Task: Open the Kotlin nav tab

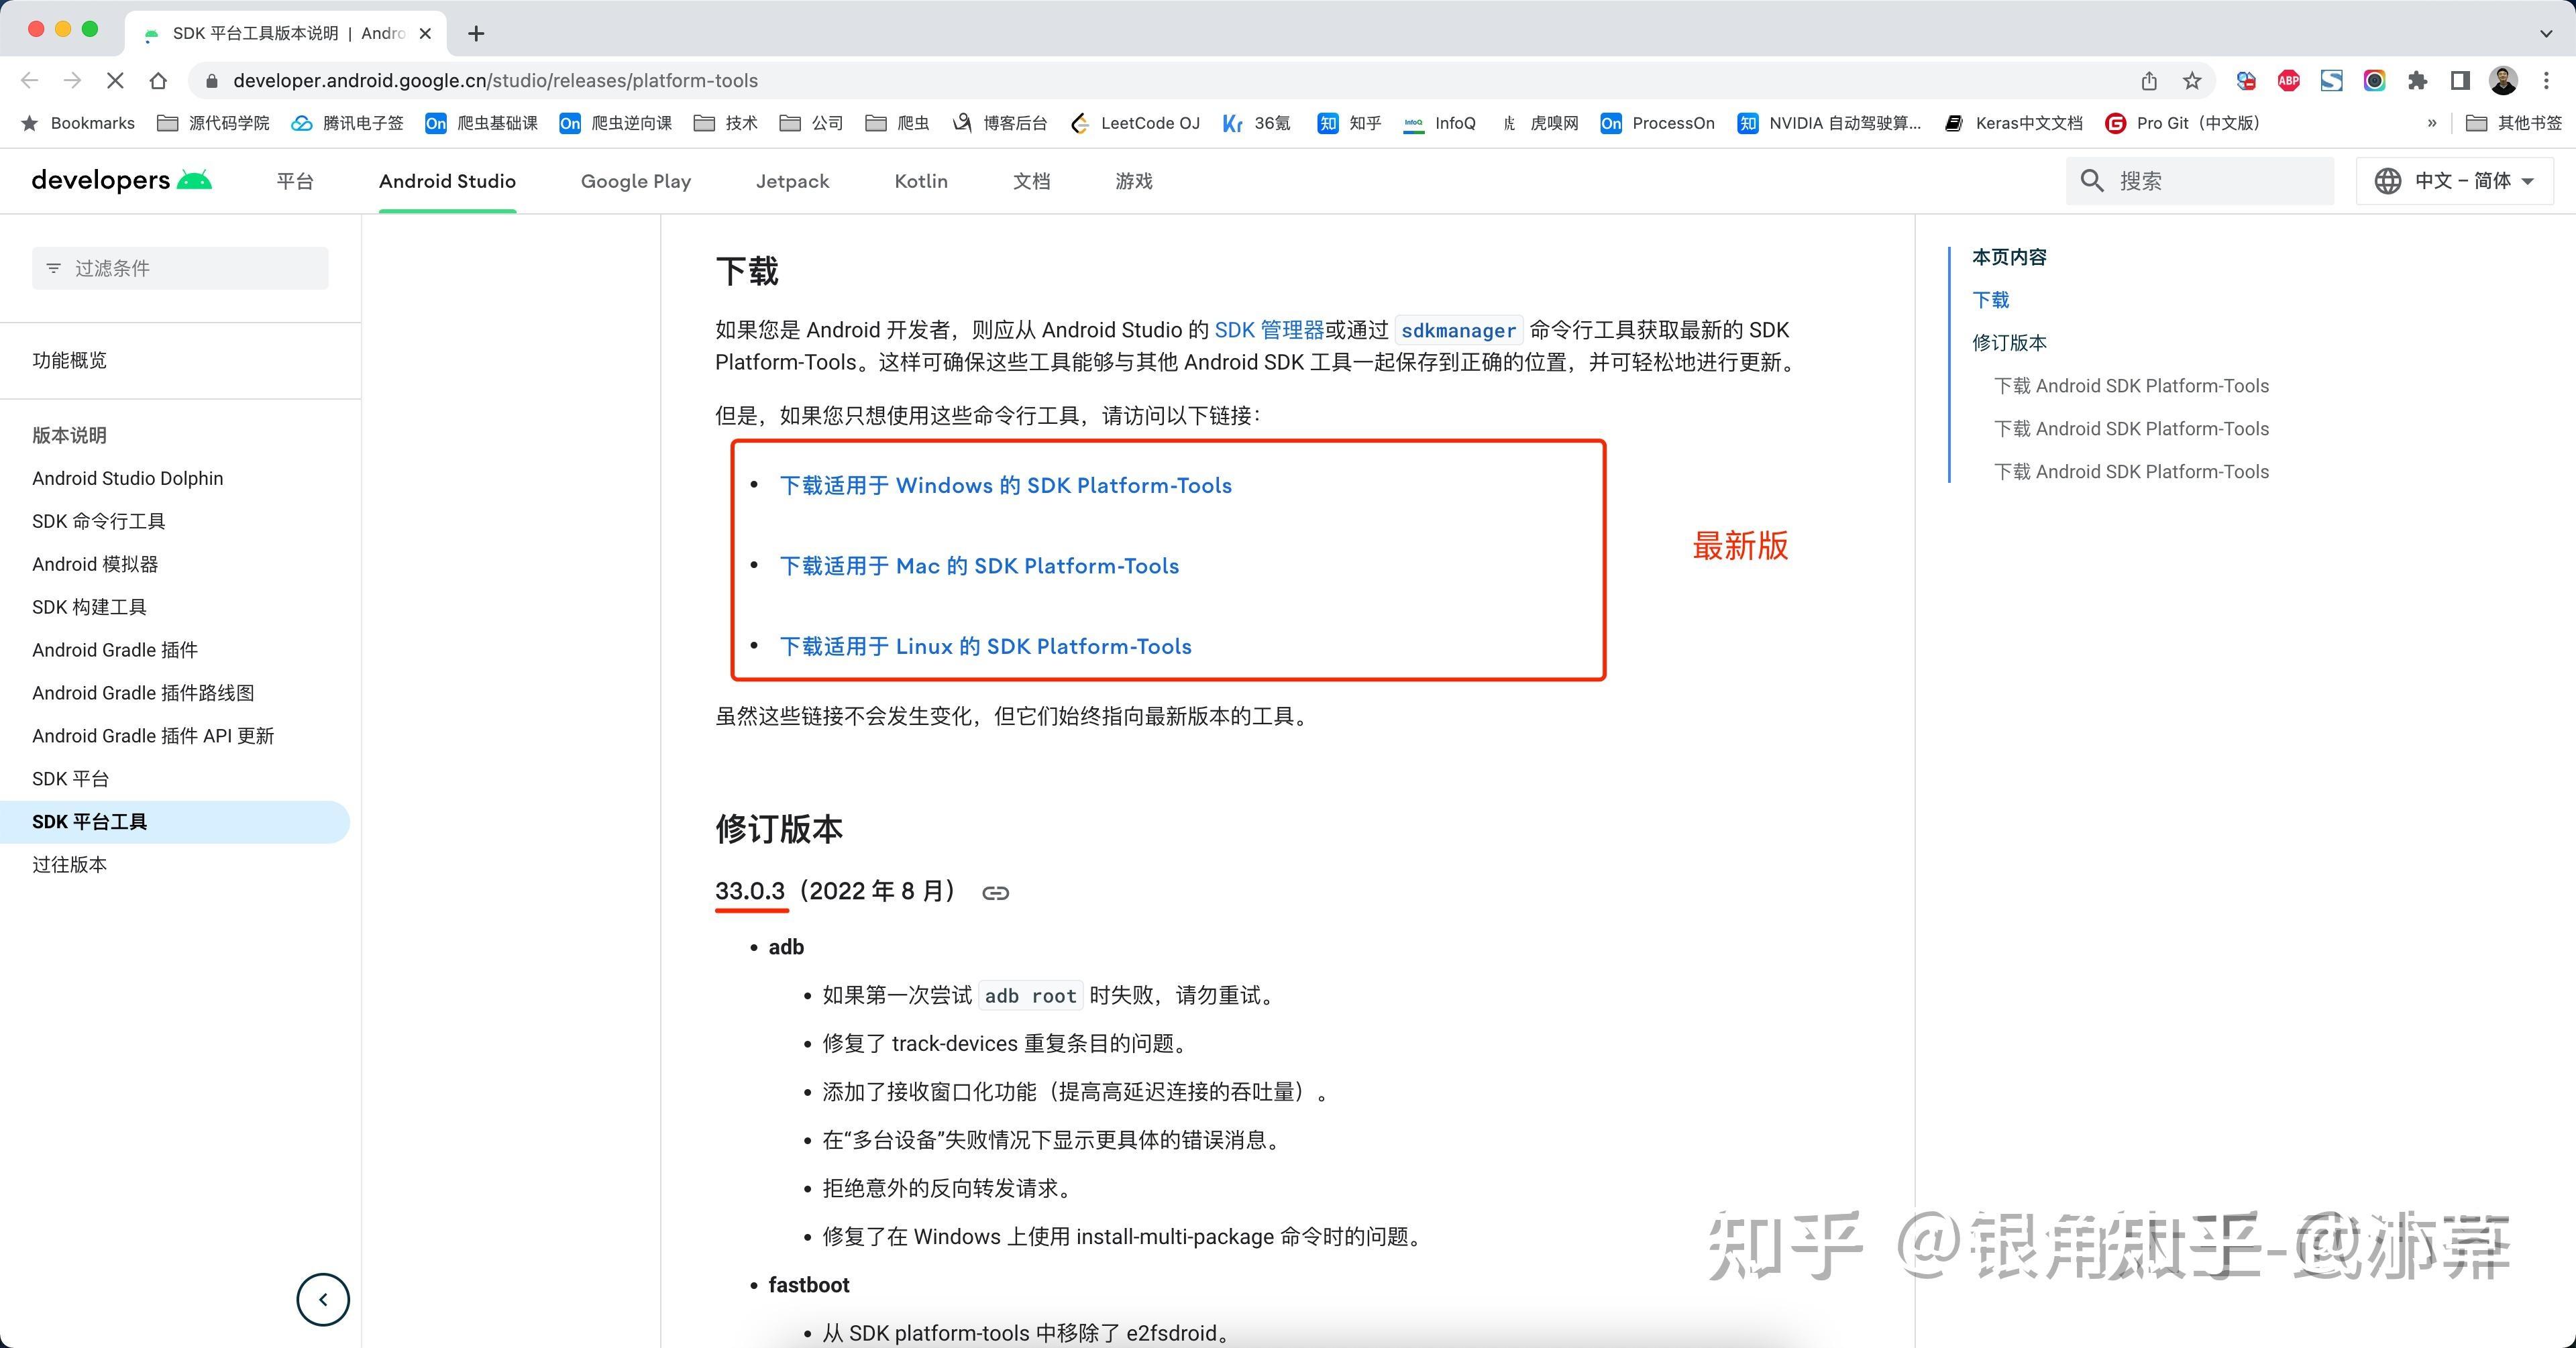Action: (x=921, y=181)
